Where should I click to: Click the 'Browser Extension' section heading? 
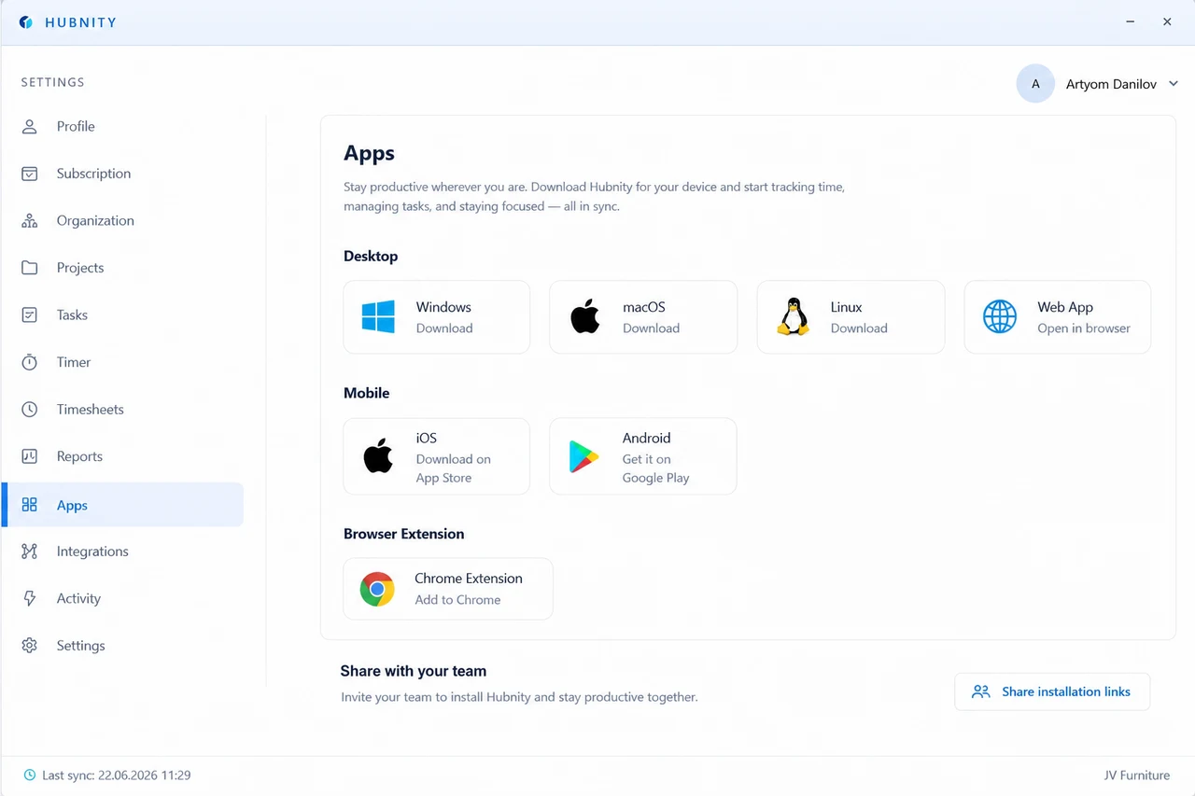(x=404, y=534)
